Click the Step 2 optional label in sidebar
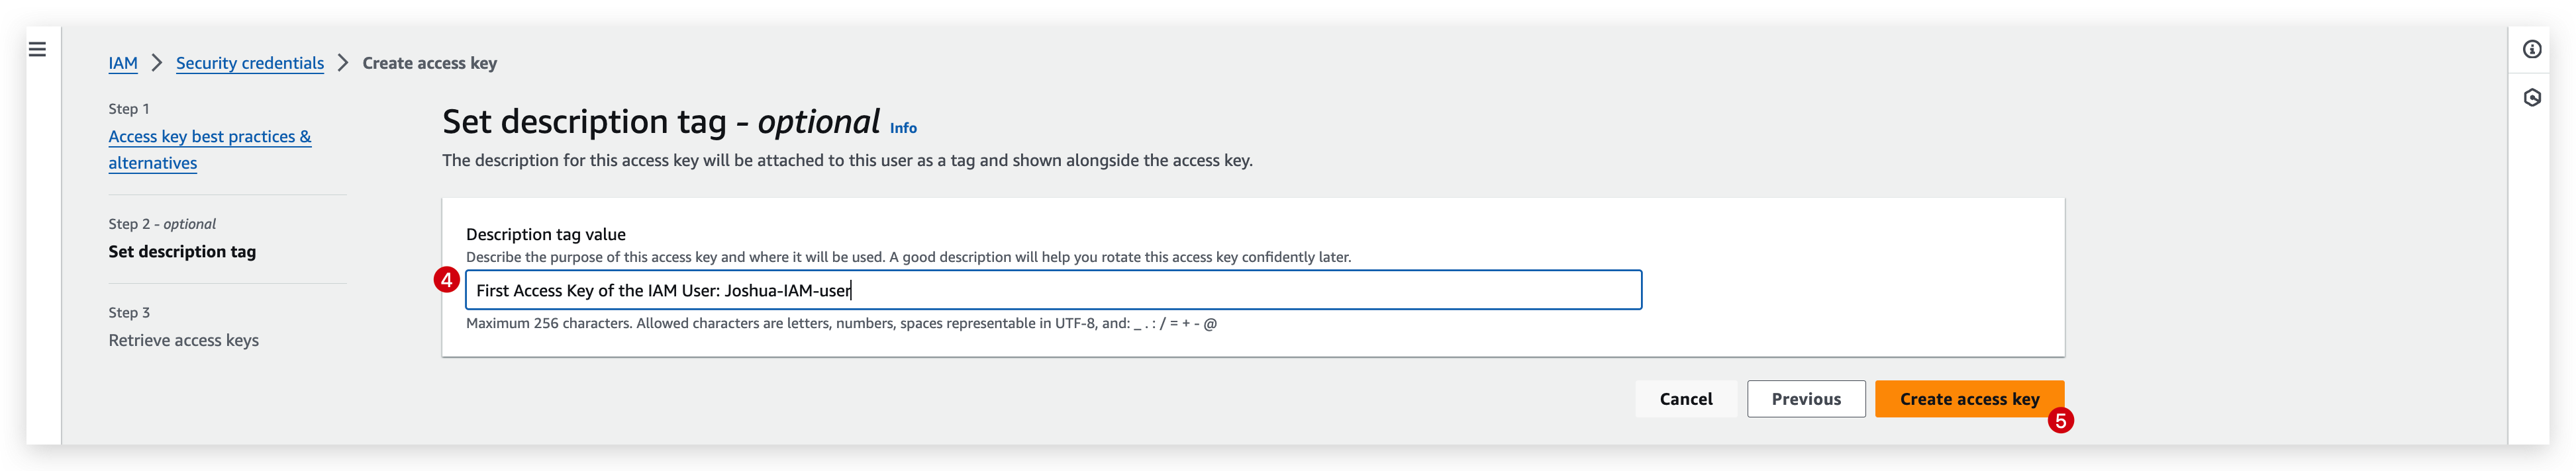Screen dimensions: 2576x471 [x=161, y=223]
